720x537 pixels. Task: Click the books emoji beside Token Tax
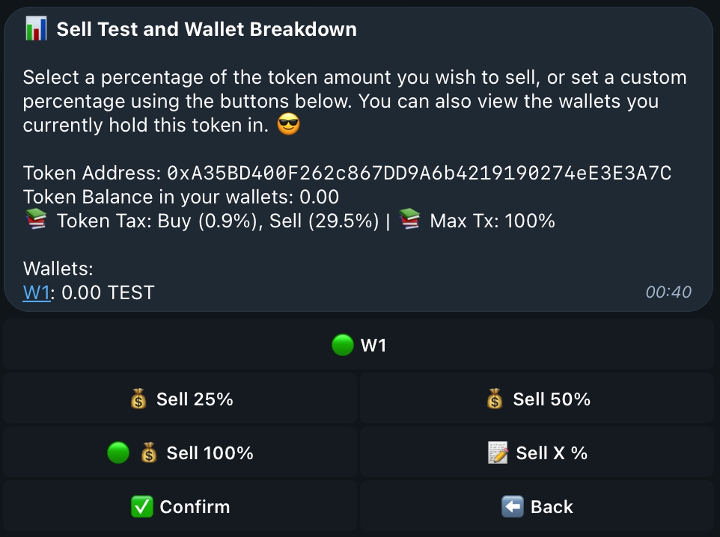(x=36, y=221)
